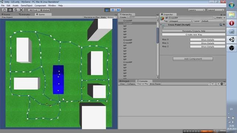Select the first CrossWP in Hierarchy
Image resolution: width=237 pixels, height=133 pixels.
[x=127, y=21]
